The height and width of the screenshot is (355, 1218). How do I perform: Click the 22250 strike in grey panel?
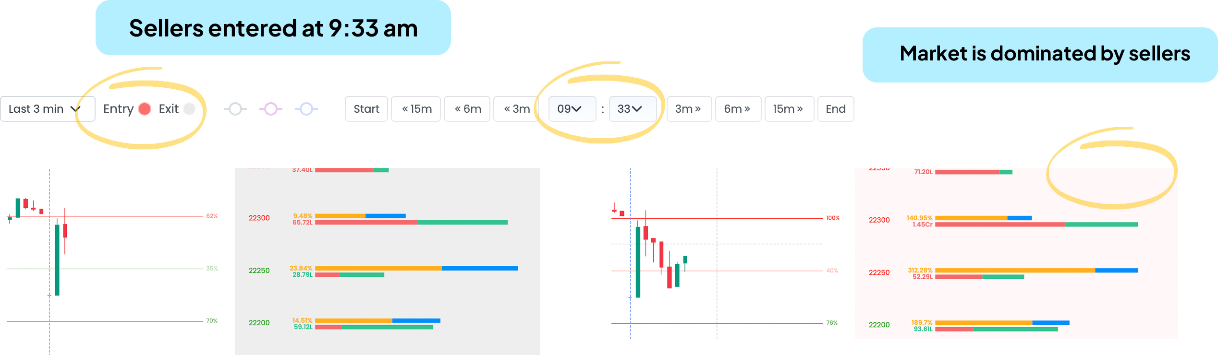[x=259, y=271]
